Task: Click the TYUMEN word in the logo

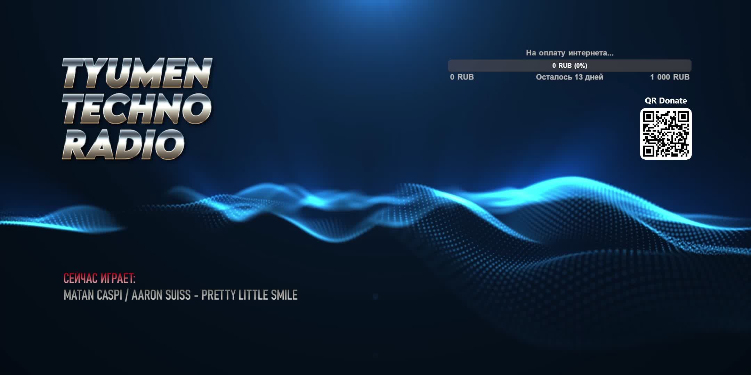Action: pyautogui.click(x=137, y=73)
